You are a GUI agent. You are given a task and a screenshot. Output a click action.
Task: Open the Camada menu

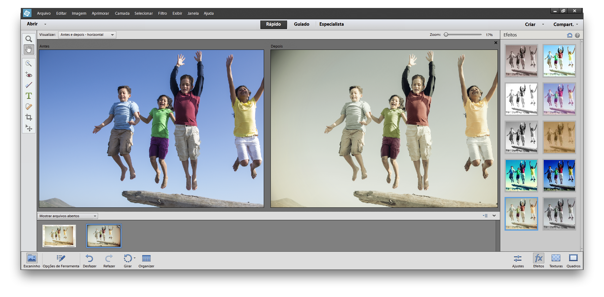click(x=122, y=13)
